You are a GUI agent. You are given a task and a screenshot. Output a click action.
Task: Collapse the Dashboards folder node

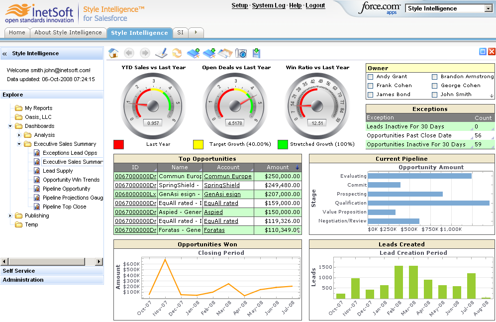(x=10, y=126)
